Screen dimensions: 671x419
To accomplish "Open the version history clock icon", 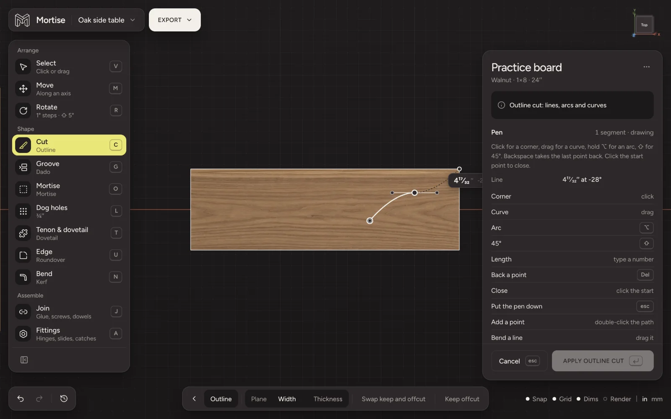I will click(64, 398).
